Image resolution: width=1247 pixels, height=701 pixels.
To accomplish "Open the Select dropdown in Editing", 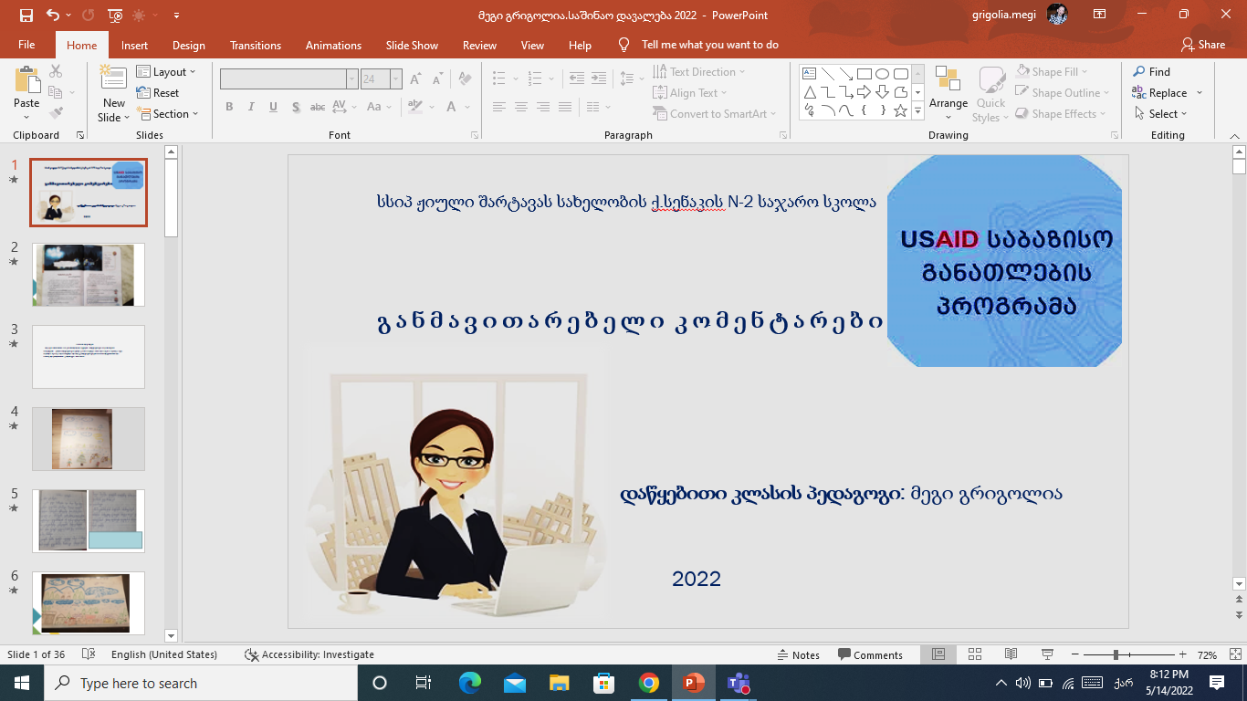I will pos(1160,113).
